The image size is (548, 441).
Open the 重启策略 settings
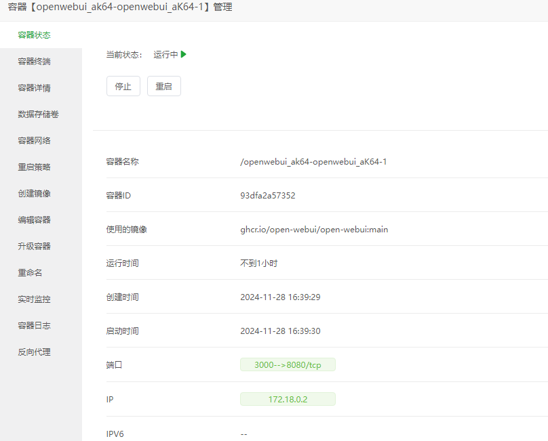click(x=34, y=167)
